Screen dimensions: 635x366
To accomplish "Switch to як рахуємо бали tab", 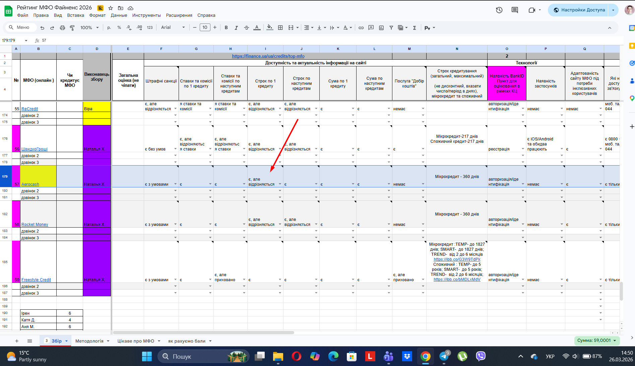I will (187, 341).
